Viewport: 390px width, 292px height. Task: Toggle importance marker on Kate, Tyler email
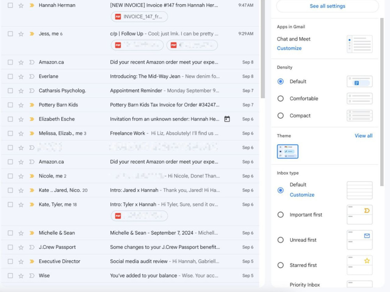click(32, 205)
